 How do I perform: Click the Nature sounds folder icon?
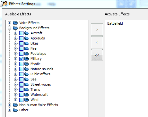pos(27,69)
